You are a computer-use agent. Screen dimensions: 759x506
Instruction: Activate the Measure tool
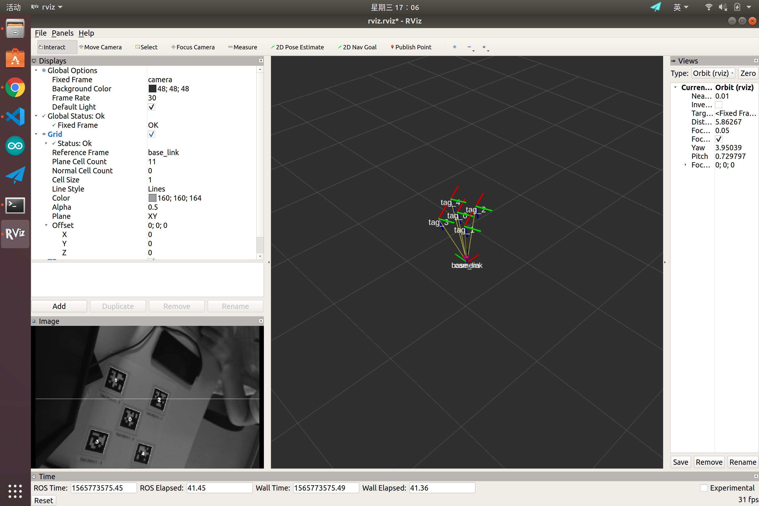point(242,47)
